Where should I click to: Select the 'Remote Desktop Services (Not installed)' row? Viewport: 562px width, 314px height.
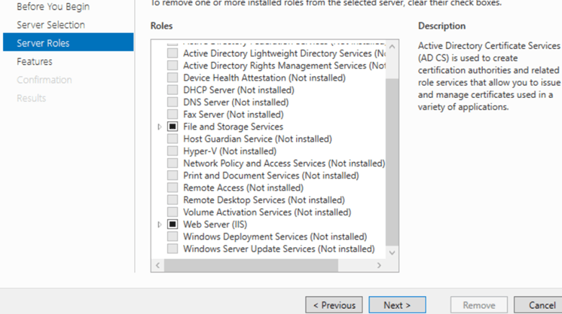[x=264, y=199]
